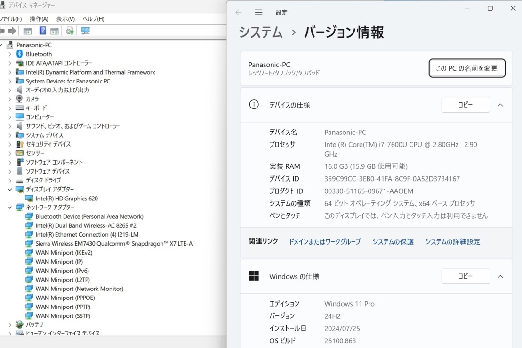The image size is (522, 348).
Task: Click the Panasonic-PC root computer icon
Action: tap(10, 45)
